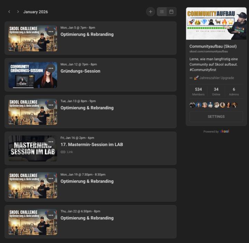Click 'Mon, Jan 19 @ 7:30pm - 8:30pm' time
Screen dimensions: 249x243
pos(83,174)
